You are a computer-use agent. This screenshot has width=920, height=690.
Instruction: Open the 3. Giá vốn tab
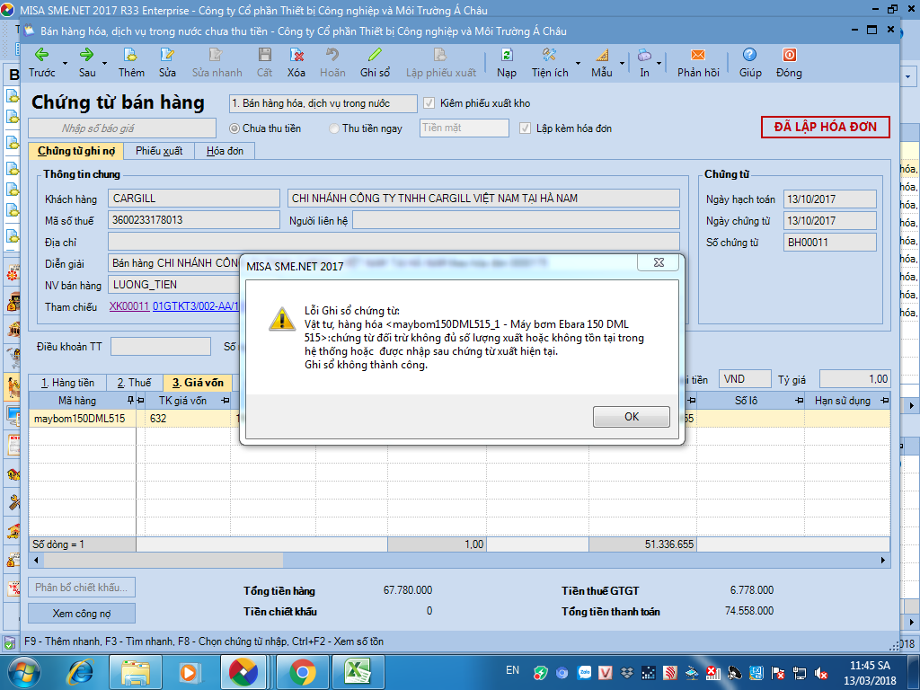[198, 383]
